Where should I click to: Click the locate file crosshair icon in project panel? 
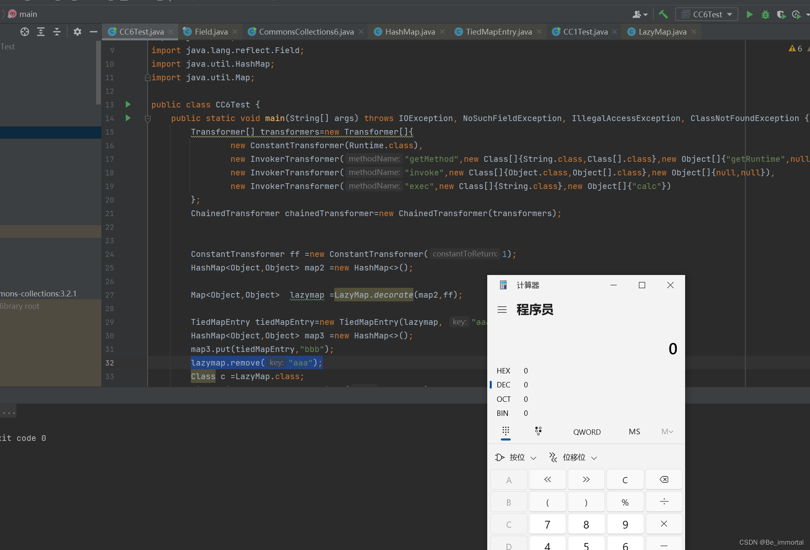[x=25, y=32]
